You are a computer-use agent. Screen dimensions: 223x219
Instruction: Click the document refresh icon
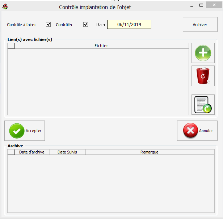(203, 105)
